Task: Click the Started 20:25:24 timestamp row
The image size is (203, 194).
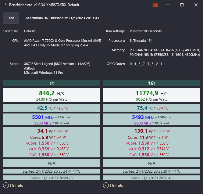Action: click(52, 171)
